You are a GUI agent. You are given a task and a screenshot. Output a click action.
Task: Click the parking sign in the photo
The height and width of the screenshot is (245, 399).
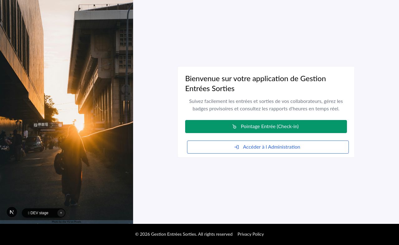(47, 125)
